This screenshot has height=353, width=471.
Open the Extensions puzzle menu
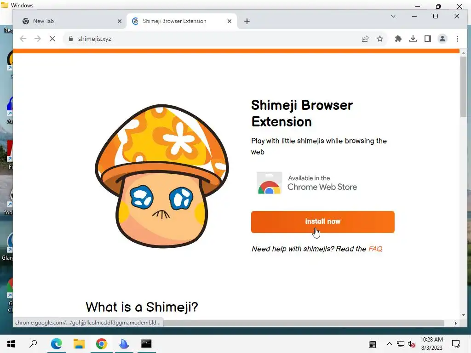(x=398, y=39)
